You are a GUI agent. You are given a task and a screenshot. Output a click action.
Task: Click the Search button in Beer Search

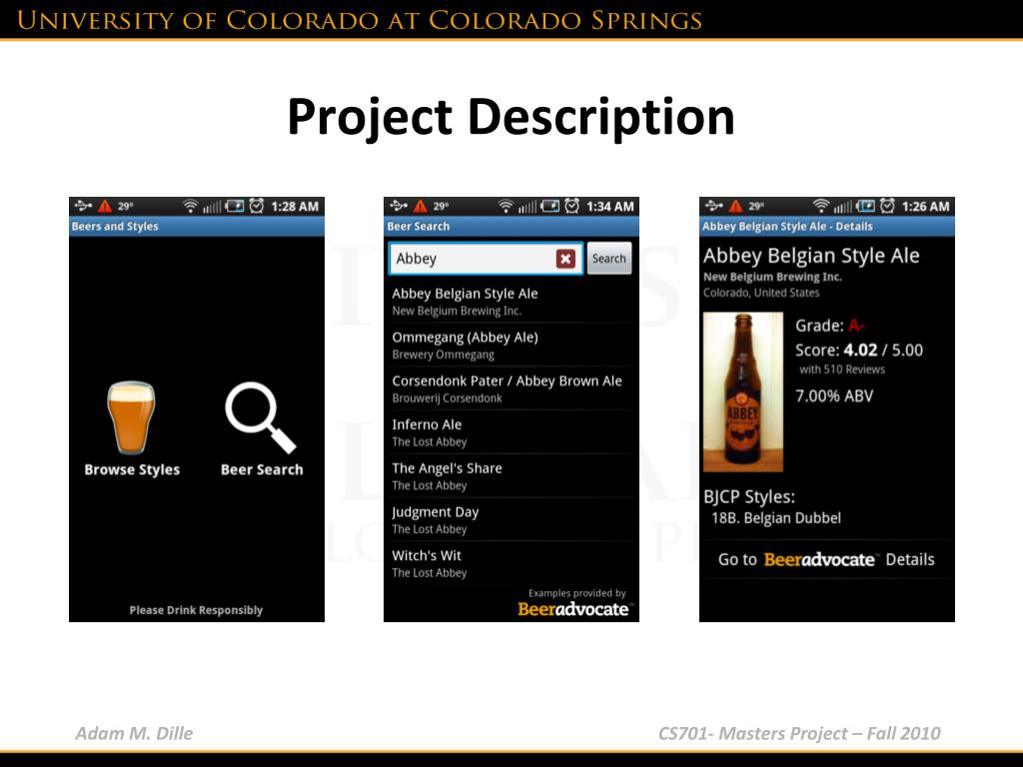point(608,259)
